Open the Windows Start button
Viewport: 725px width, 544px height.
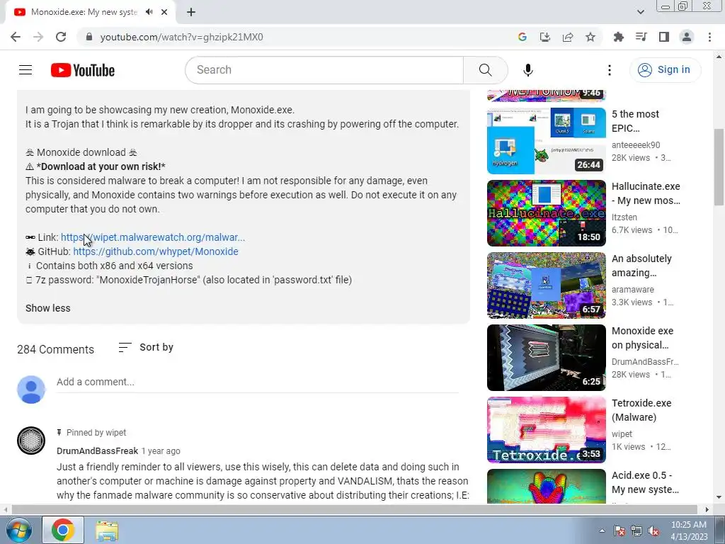[x=18, y=530]
